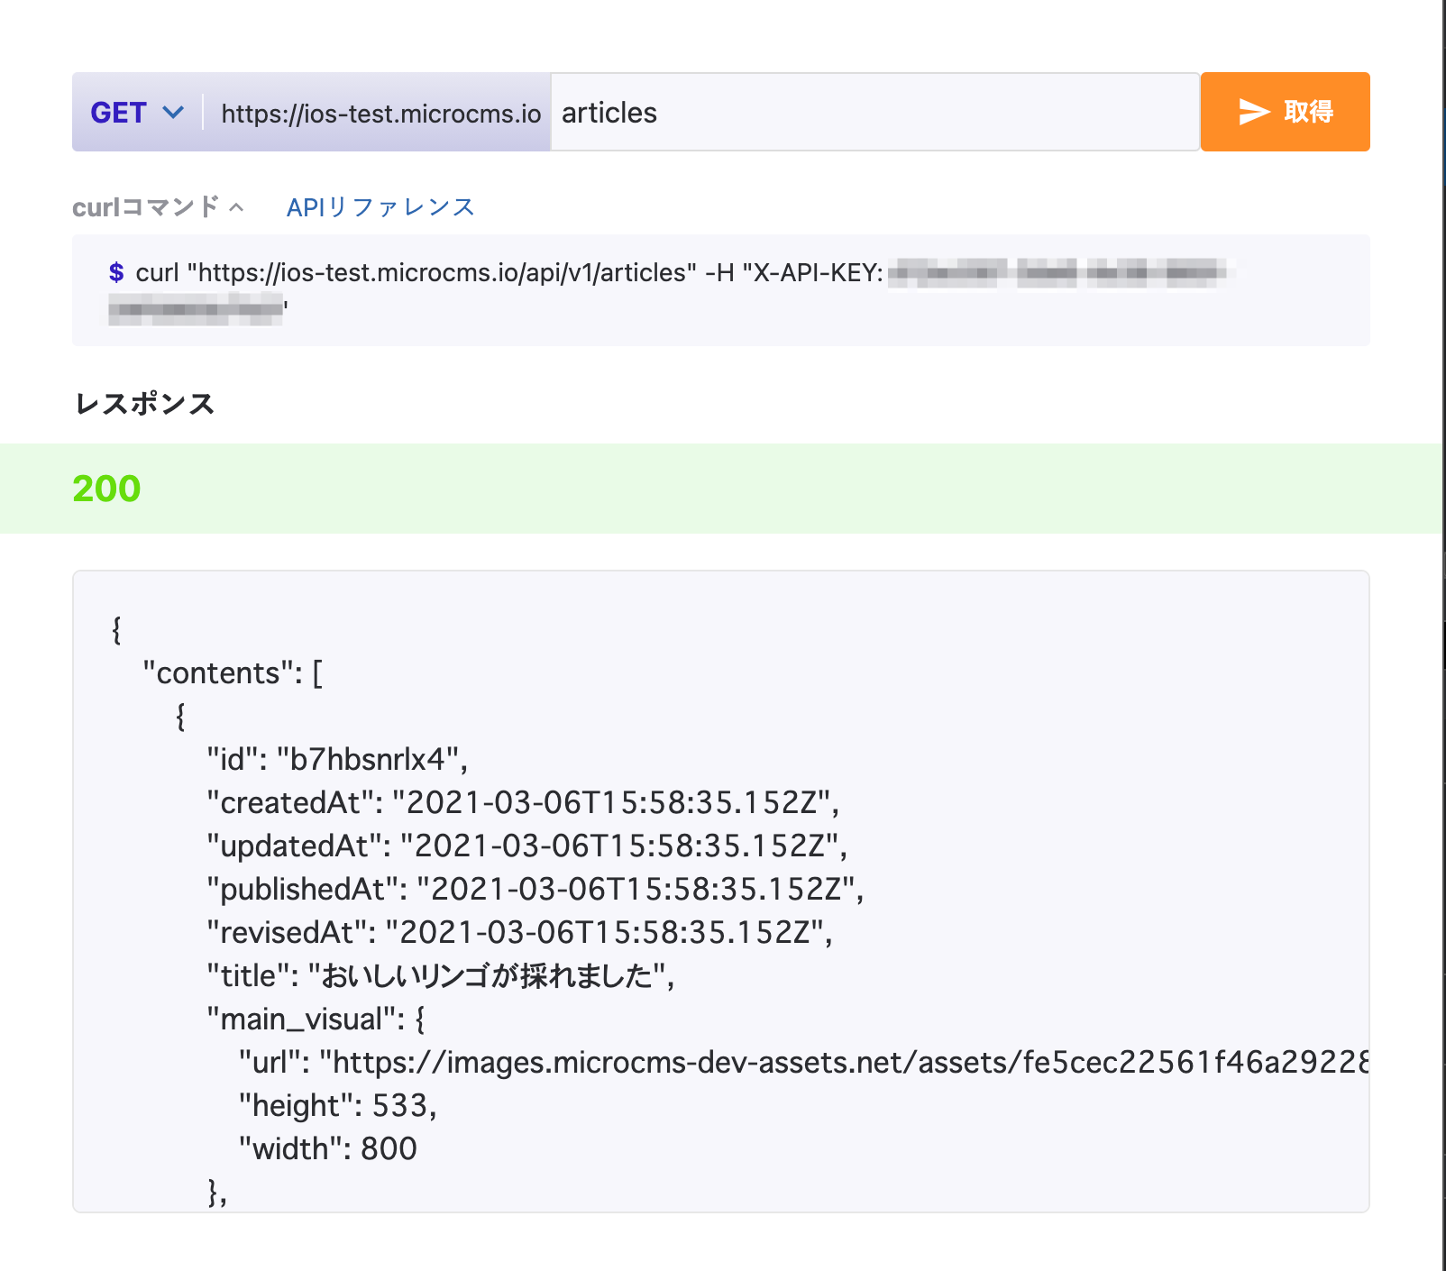Click the id value b7hbsnrlx4
Viewport: 1446px width, 1271px height.
click(370, 760)
